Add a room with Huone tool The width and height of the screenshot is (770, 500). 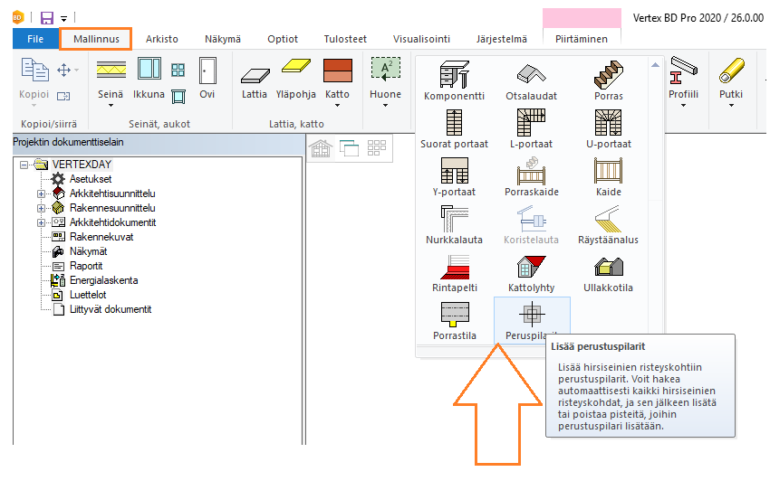tap(386, 79)
